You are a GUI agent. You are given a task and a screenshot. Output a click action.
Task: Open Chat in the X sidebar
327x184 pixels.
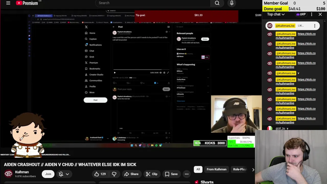[89, 51]
